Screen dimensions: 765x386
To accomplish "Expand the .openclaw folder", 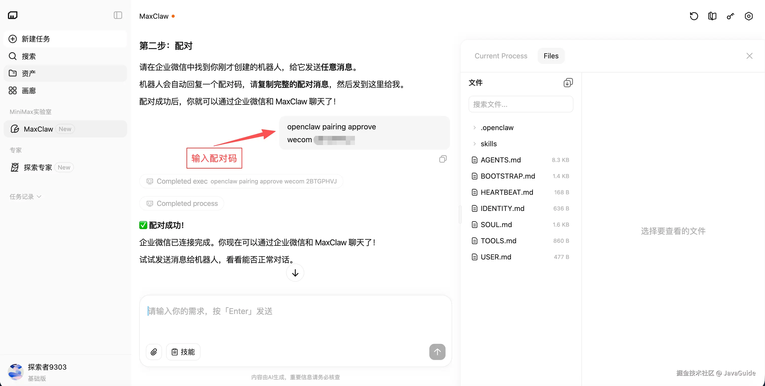I will click(497, 128).
